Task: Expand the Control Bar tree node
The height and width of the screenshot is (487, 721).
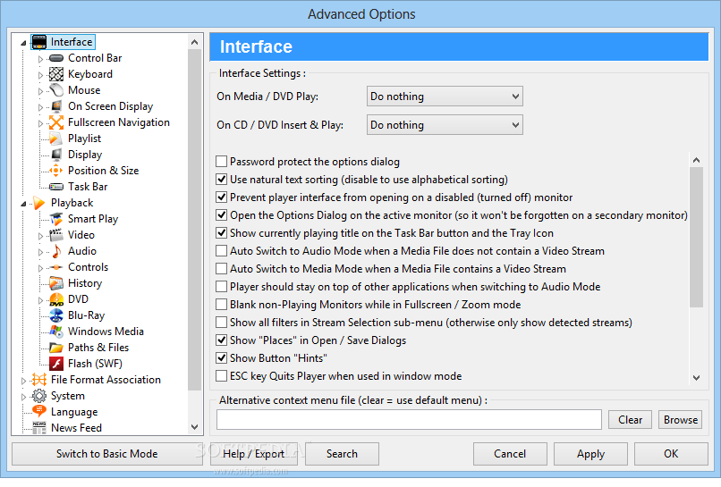Action: click(40, 59)
